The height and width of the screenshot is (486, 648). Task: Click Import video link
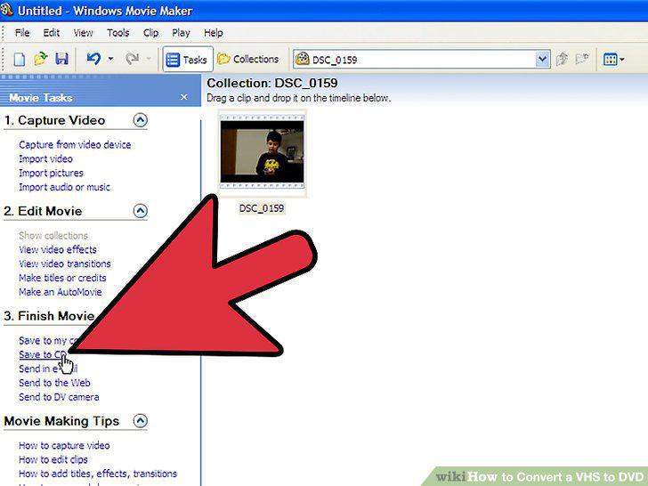[x=45, y=158]
